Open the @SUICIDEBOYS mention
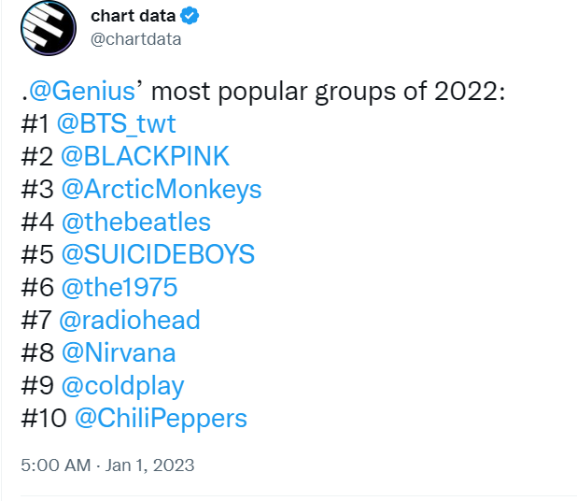 tap(158, 254)
